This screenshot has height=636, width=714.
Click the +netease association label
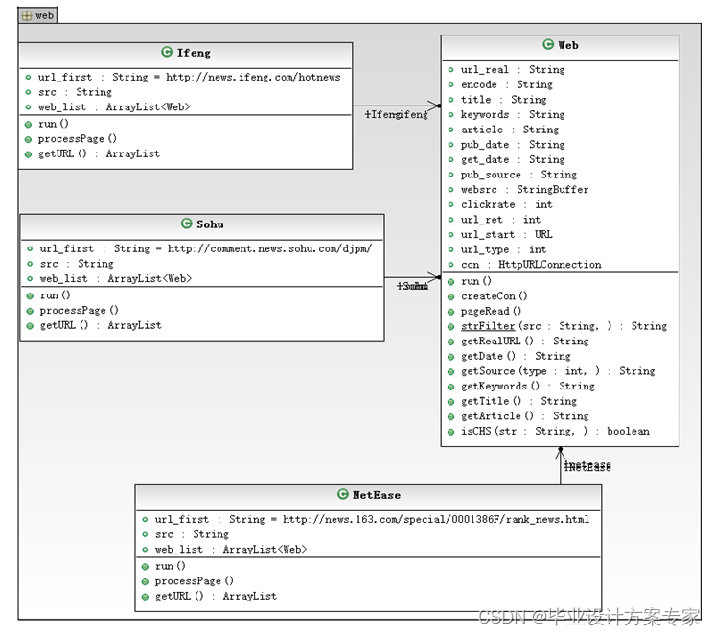click(x=587, y=466)
